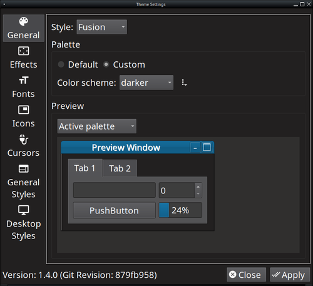Maximize the Preview Window toggle
Viewport: 313px width, 286px height.
(207, 147)
